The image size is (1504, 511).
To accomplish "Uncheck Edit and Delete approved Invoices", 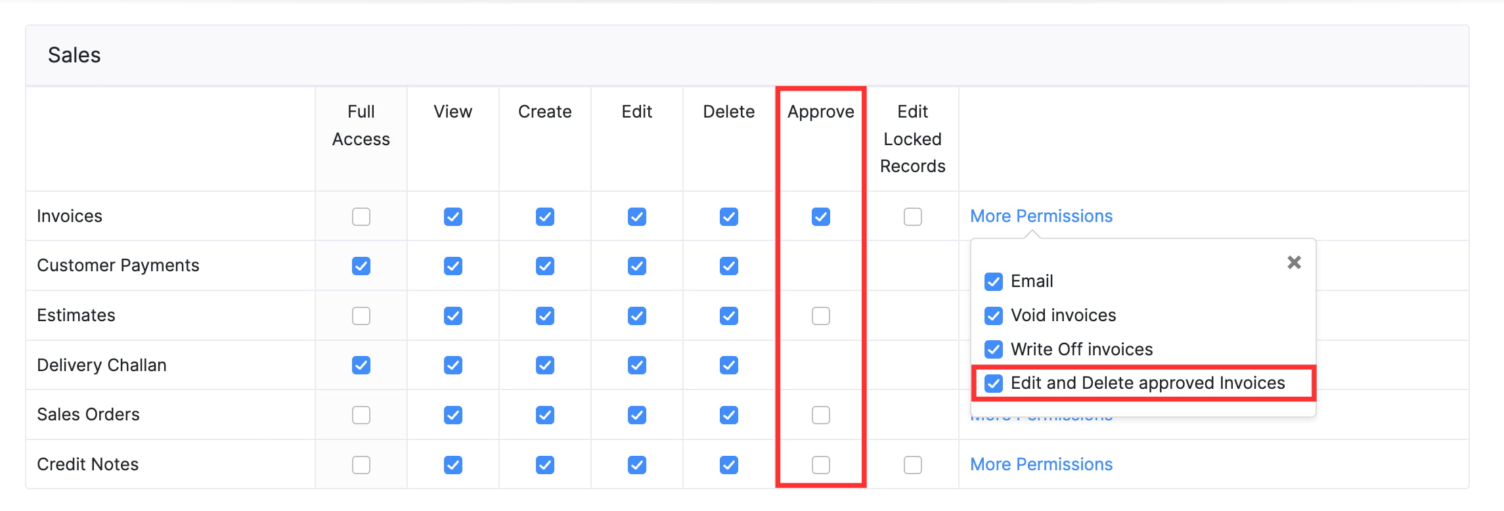I will [994, 384].
